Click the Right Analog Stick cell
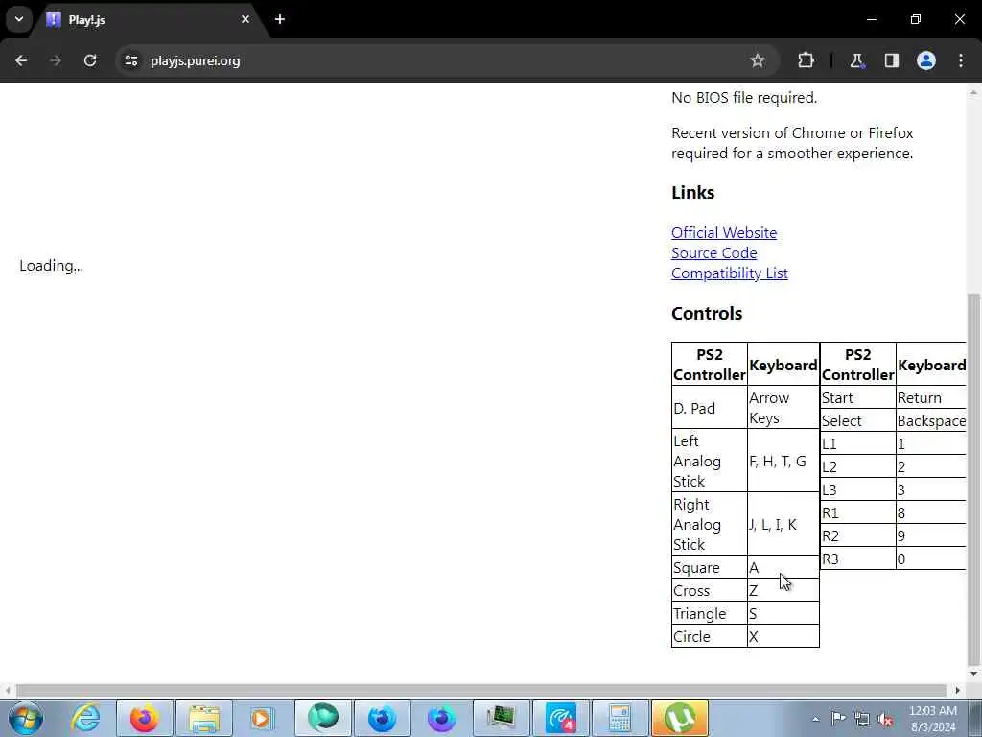The height and width of the screenshot is (737, 982). pyautogui.click(x=709, y=525)
